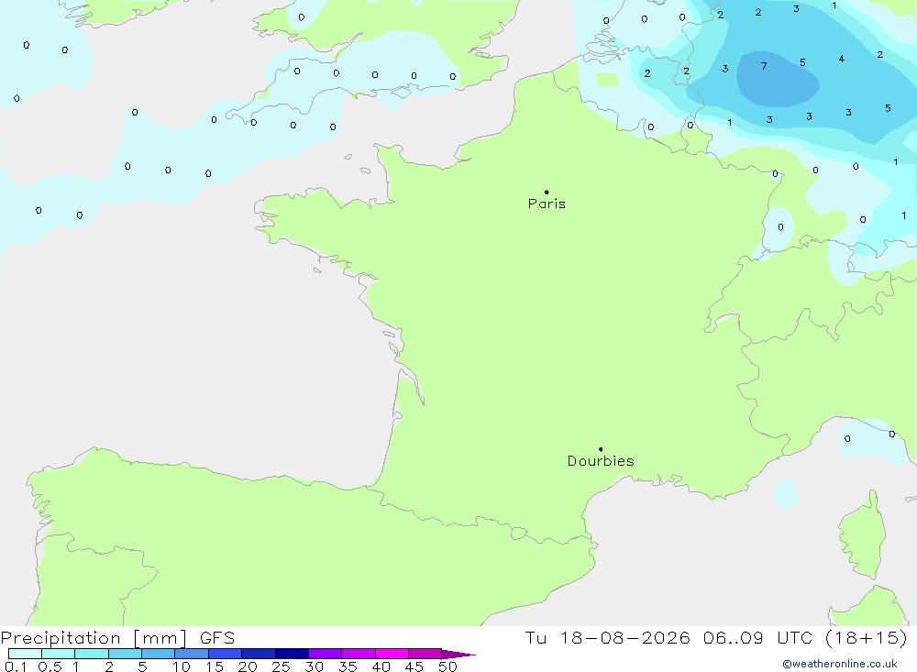Pick the 5–10 mm legend color box
917x672 pixels.
(159, 654)
